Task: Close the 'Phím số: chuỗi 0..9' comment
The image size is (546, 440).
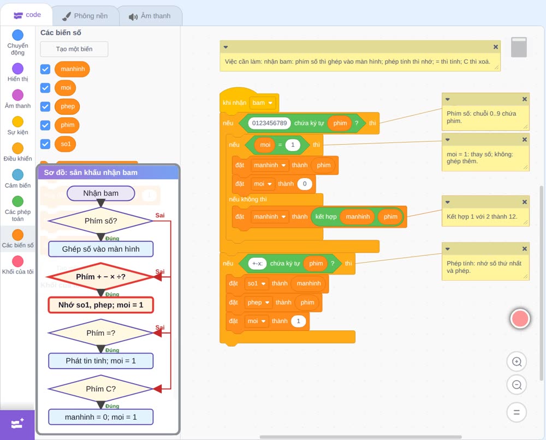Action: [524, 99]
